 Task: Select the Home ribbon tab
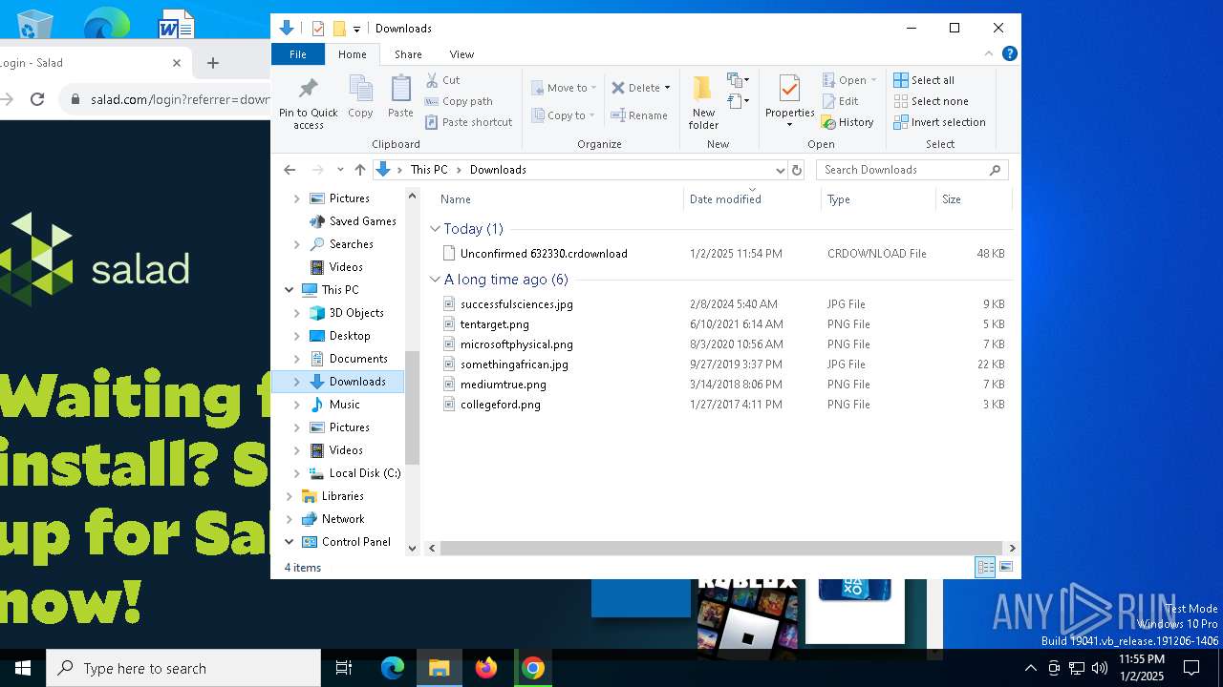point(352,54)
